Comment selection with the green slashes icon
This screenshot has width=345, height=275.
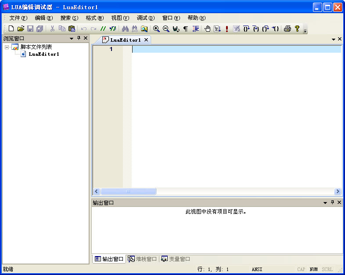click(103, 29)
